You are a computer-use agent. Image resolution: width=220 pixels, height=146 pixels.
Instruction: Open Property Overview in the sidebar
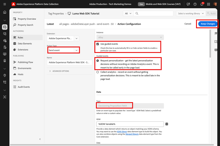point(27,19)
